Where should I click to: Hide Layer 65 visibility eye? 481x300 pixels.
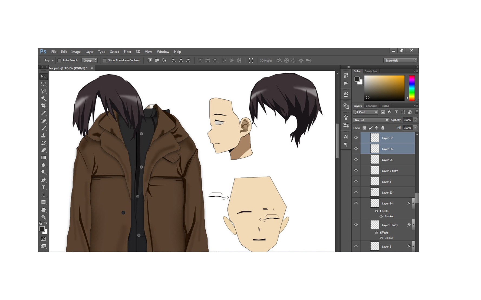[x=356, y=160]
